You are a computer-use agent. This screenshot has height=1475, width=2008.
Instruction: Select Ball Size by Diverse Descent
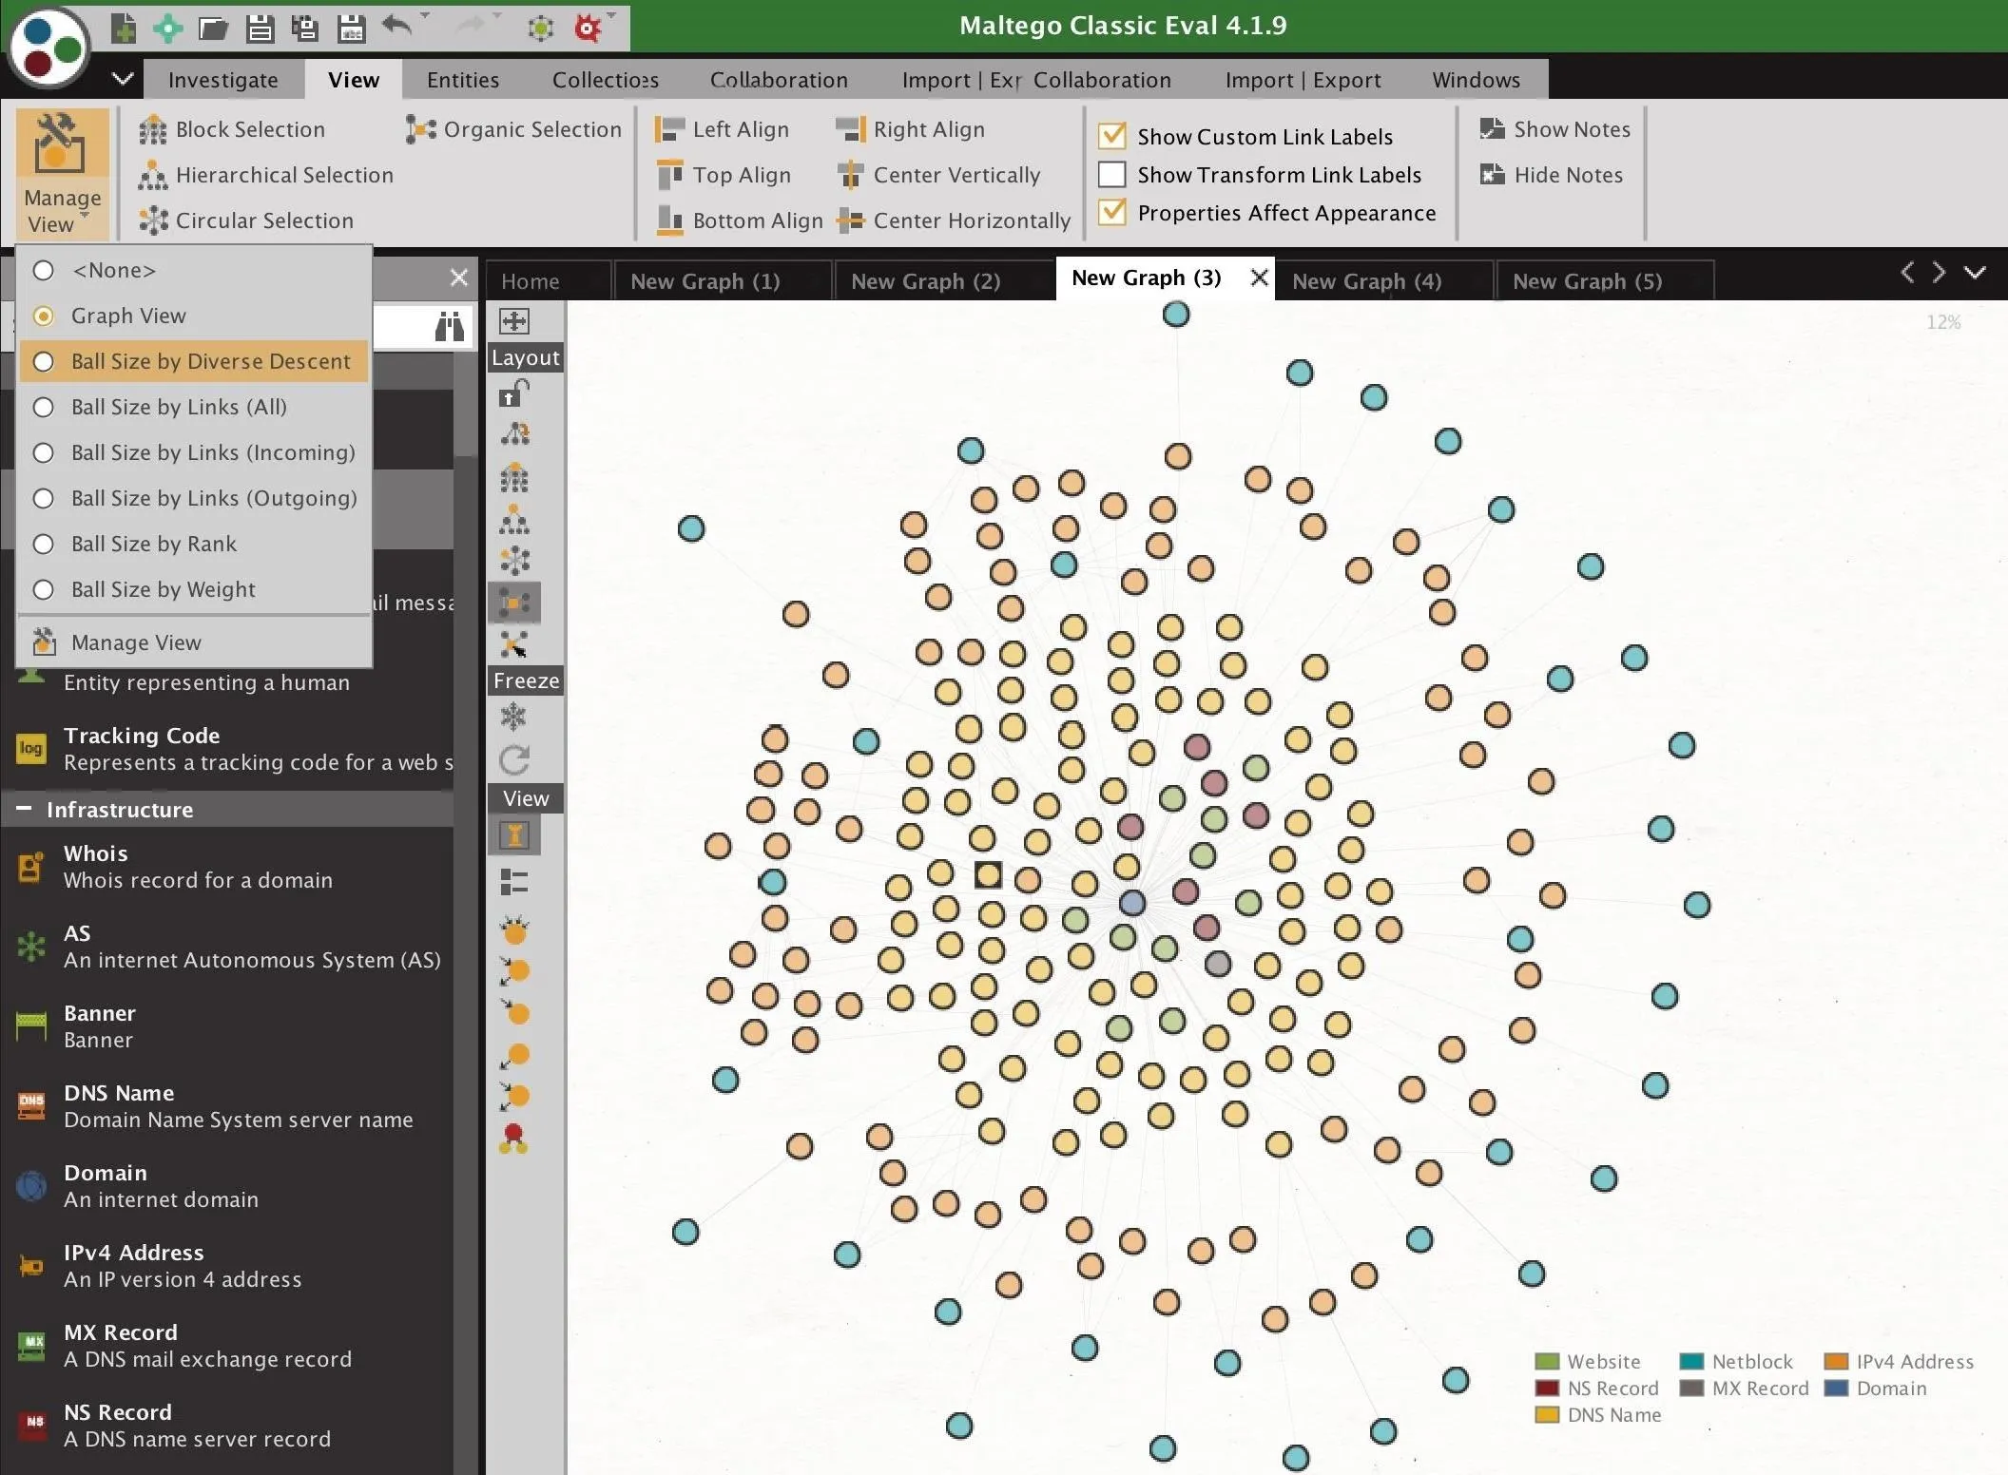click(x=194, y=362)
